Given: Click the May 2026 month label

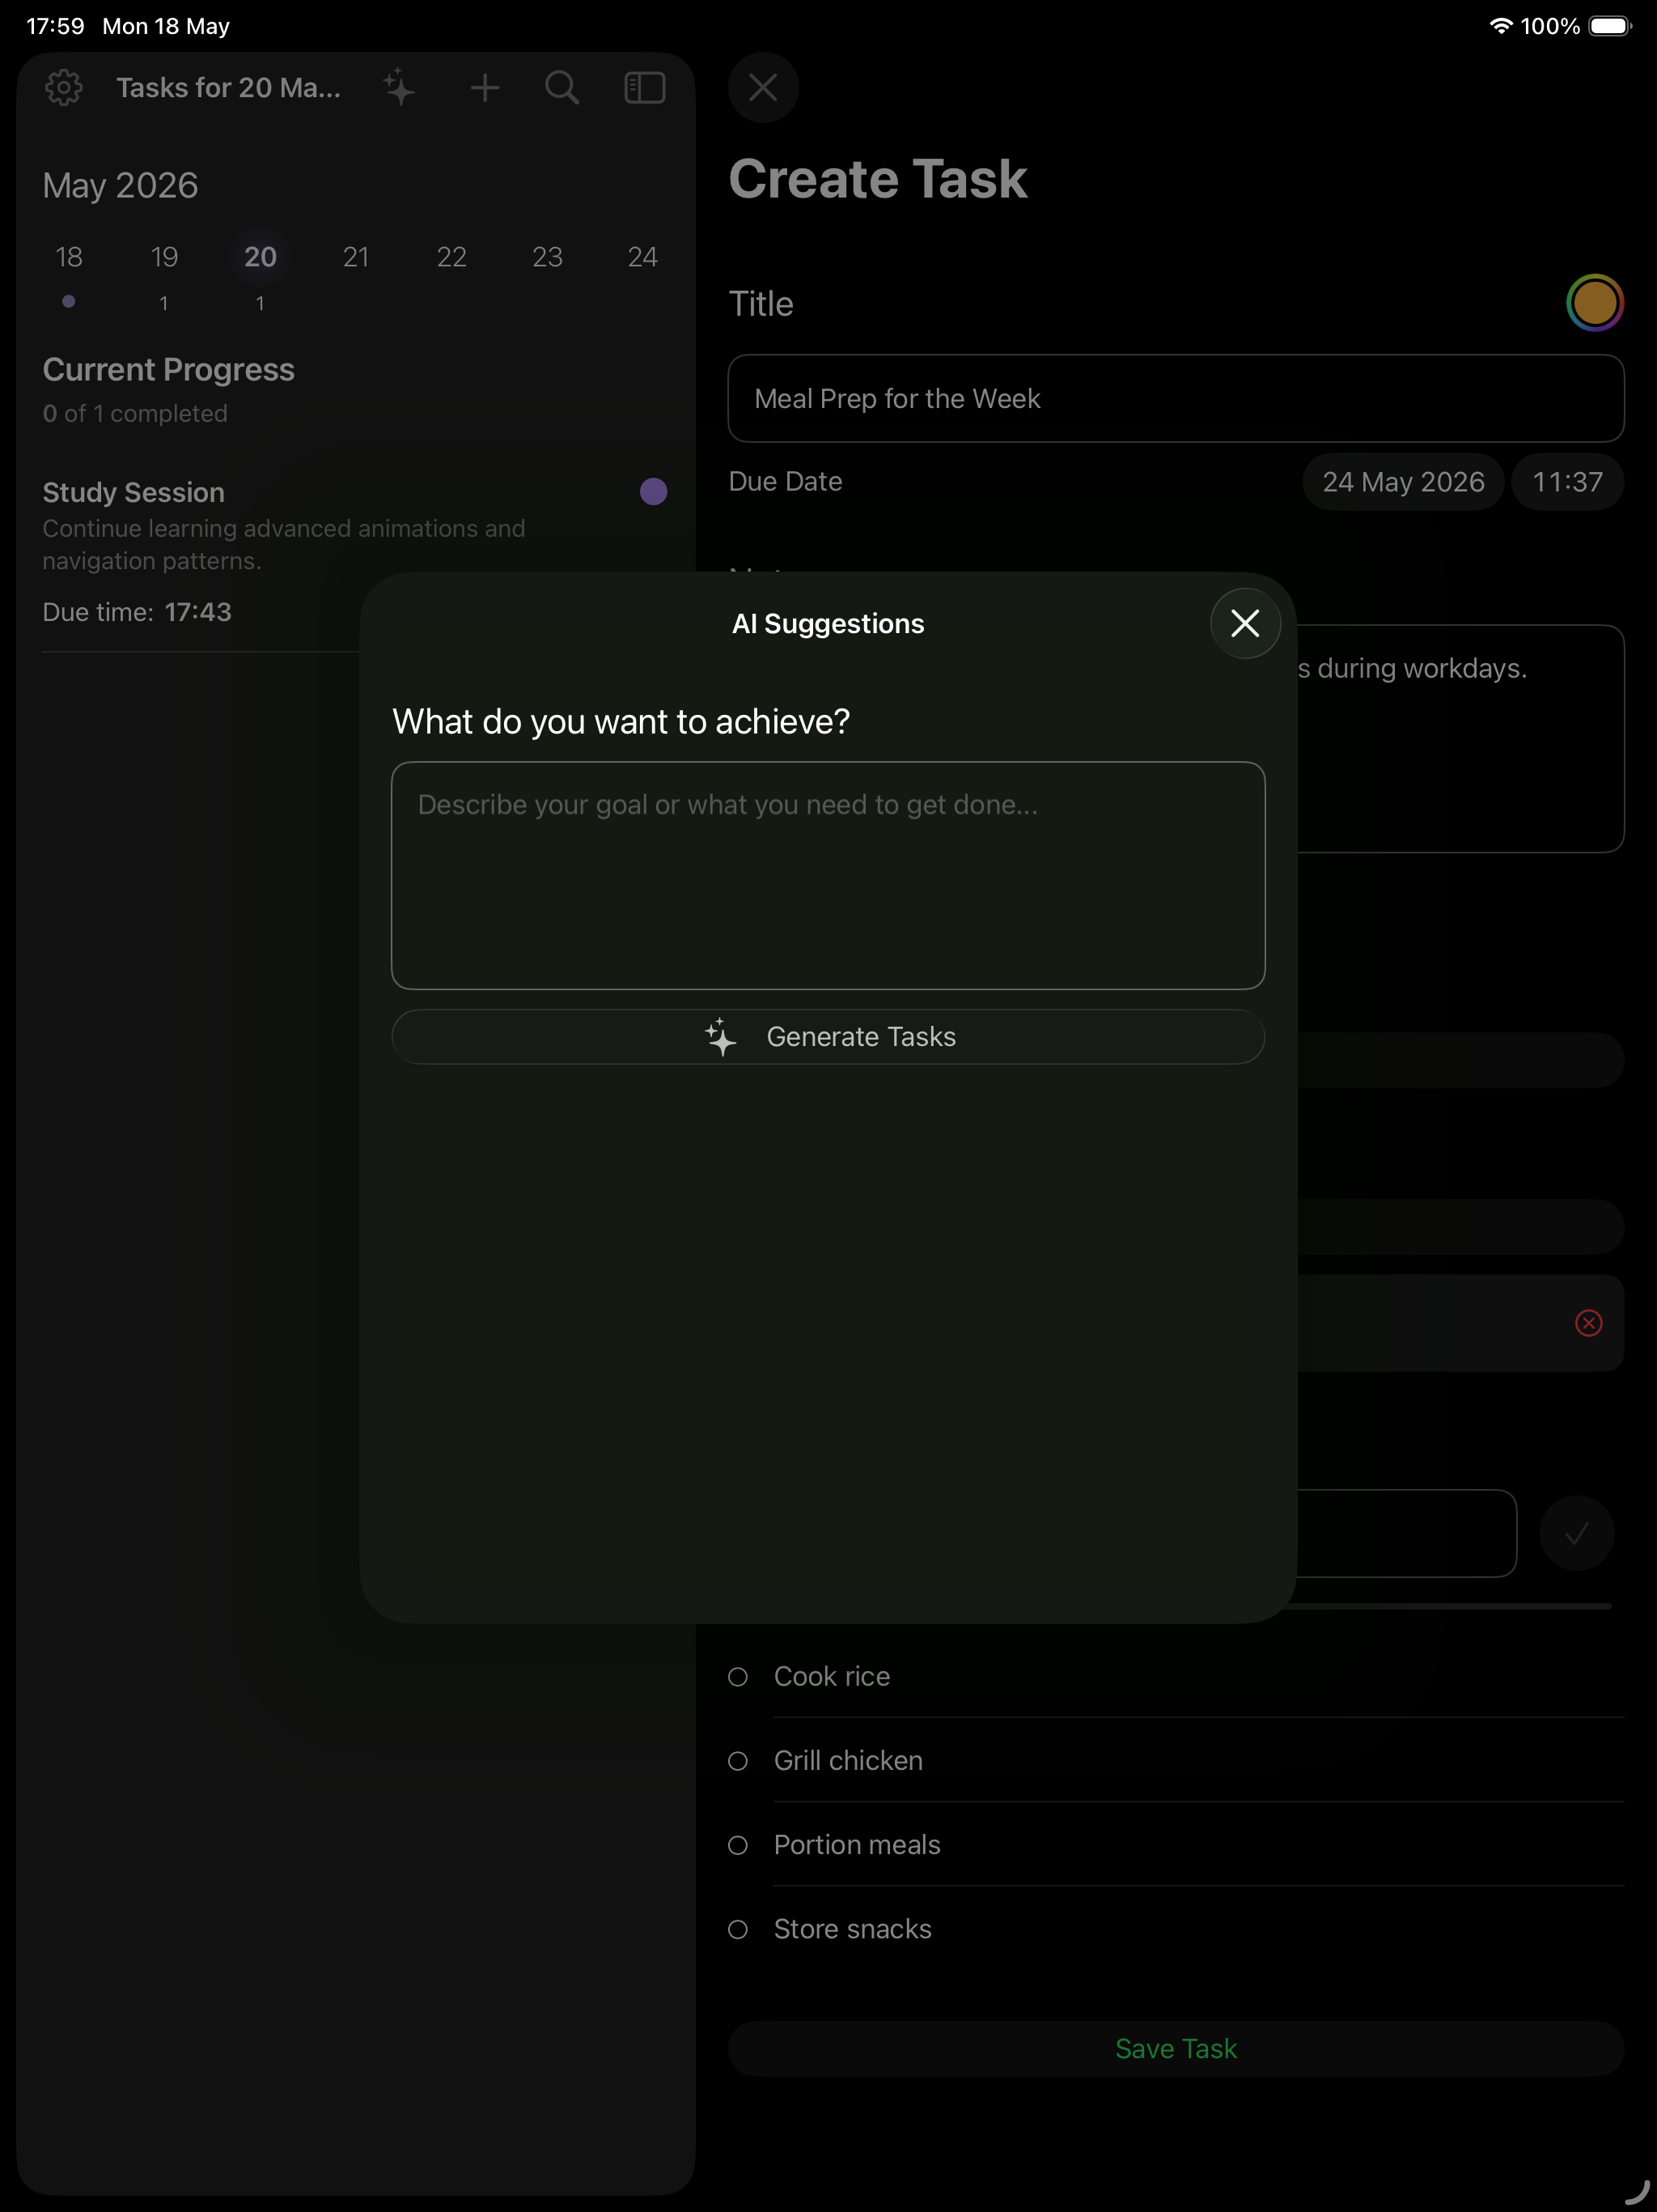Looking at the screenshot, I should pos(120,186).
